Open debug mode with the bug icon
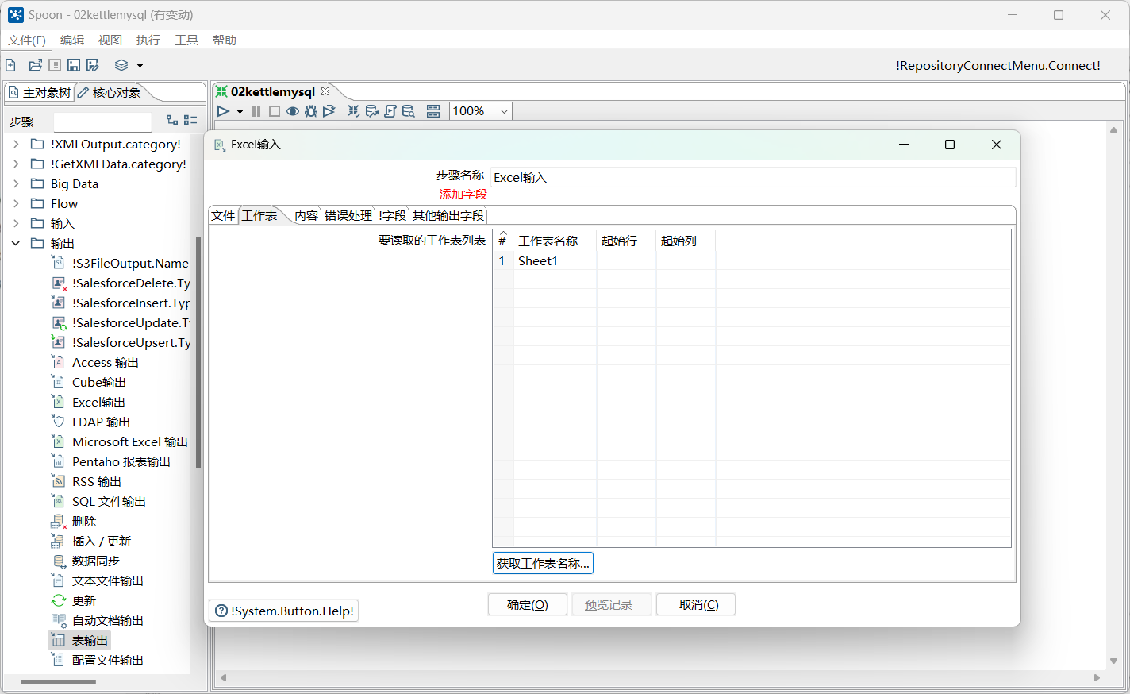This screenshot has width=1130, height=694. point(310,111)
